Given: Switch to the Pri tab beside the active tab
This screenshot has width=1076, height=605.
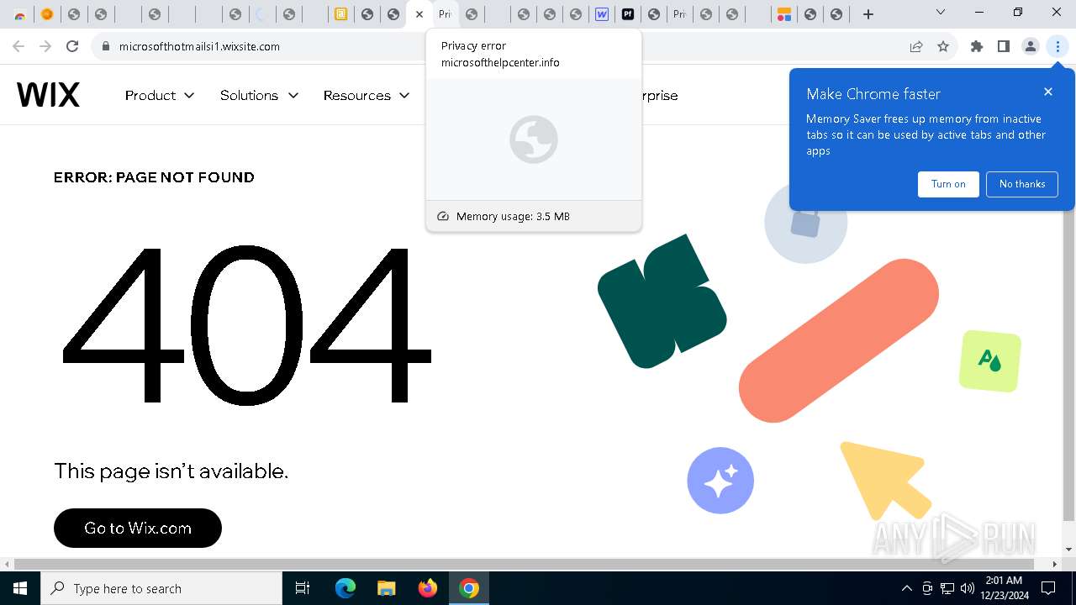Looking at the screenshot, I should [446, 14].
